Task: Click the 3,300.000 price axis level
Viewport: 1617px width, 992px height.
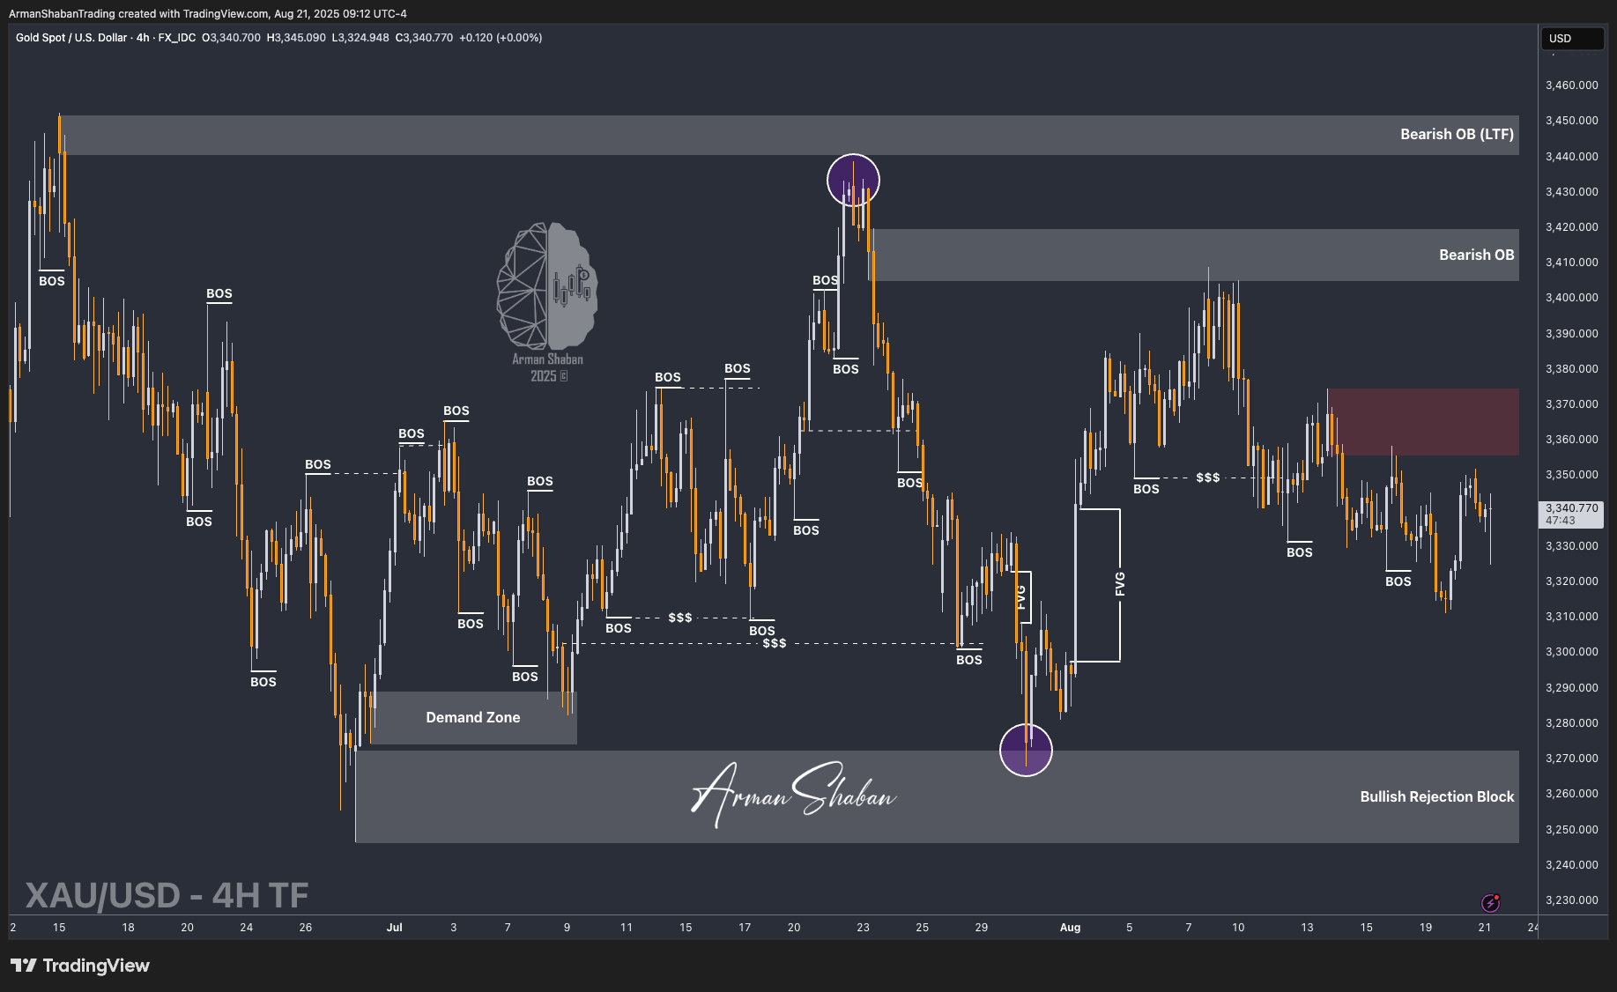Action: (x=1572, y=652)
